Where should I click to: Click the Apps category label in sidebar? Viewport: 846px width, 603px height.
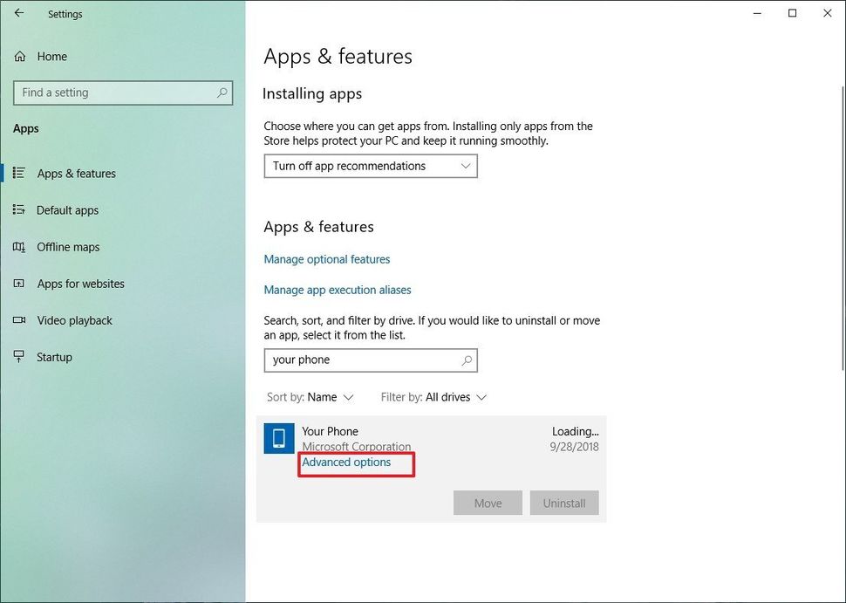26,128
